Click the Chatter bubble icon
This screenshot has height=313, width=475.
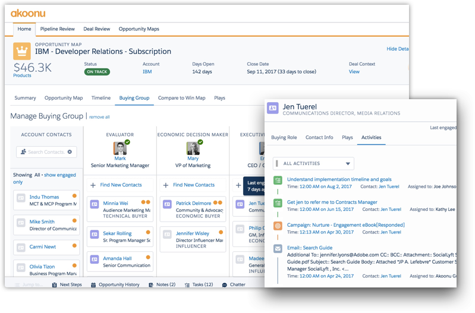[225, 285]
